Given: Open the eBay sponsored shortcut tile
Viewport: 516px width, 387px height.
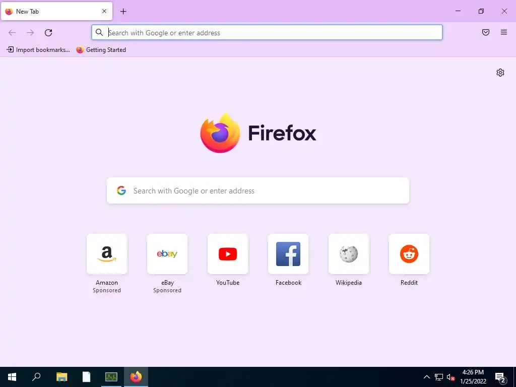Looking at the screenshot, I should coord(167,254).
